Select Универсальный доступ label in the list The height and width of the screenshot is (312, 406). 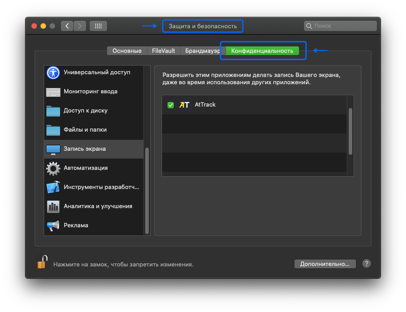tap(97, 72)
